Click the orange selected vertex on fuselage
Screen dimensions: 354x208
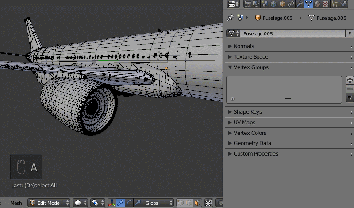166,68
